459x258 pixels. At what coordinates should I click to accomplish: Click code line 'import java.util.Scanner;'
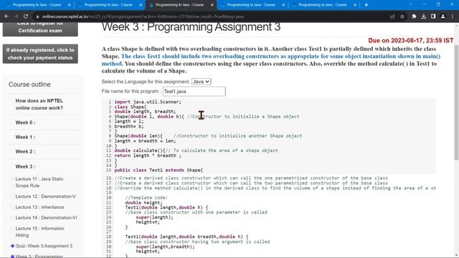148,102
